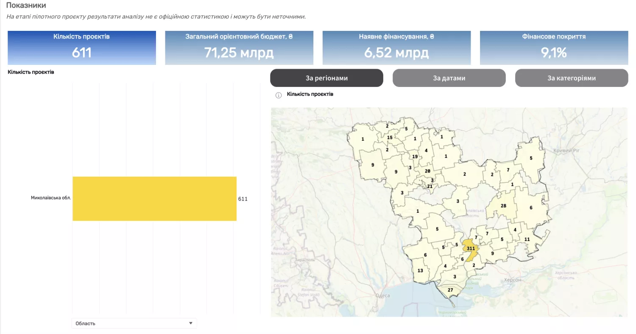
Task: Click the map community labeled 13
Action: pos(420,271)
